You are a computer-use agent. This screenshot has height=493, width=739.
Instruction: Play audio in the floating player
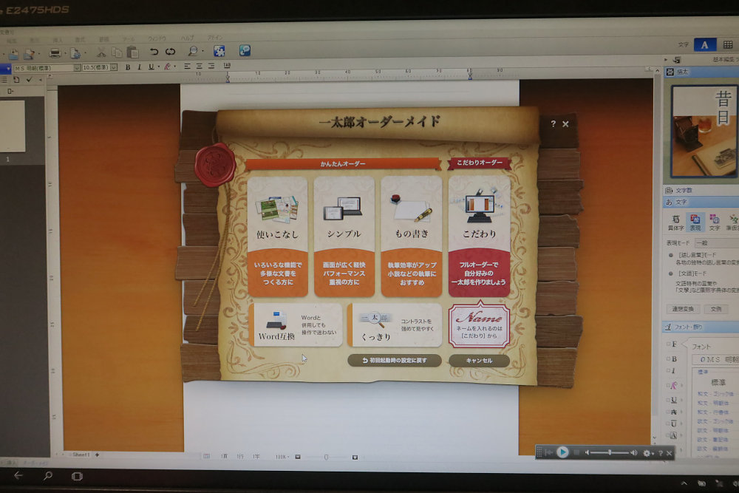(562, 452)
